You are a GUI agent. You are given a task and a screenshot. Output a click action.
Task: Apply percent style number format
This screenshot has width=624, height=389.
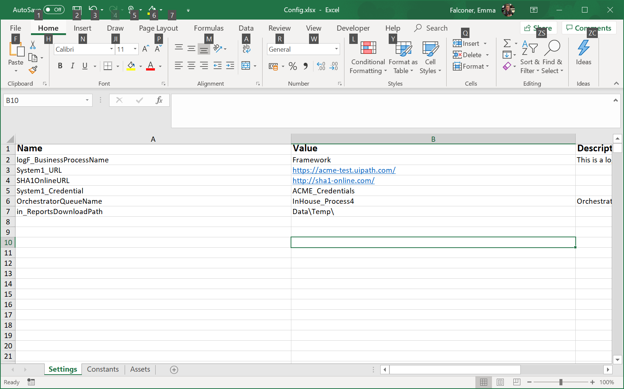(x=293, y=66)
